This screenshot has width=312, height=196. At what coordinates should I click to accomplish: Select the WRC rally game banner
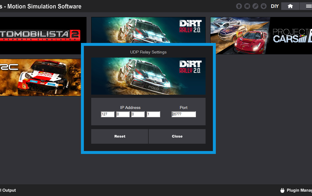pyautogui.click(x=40, y=77)
